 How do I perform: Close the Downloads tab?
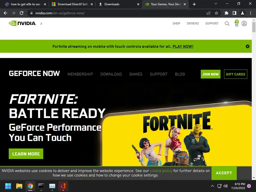(138, 4)
